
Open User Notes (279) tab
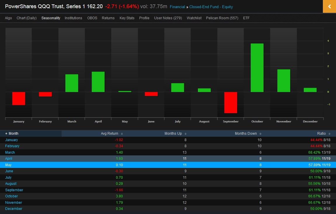coord(168,18)
